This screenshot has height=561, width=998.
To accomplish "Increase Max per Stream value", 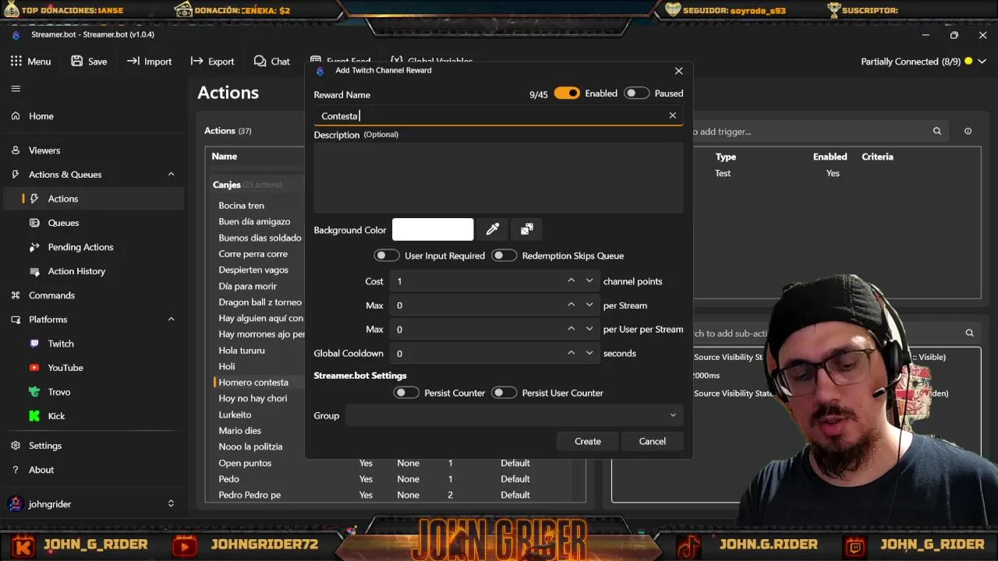I will click(x=572, y=305).
